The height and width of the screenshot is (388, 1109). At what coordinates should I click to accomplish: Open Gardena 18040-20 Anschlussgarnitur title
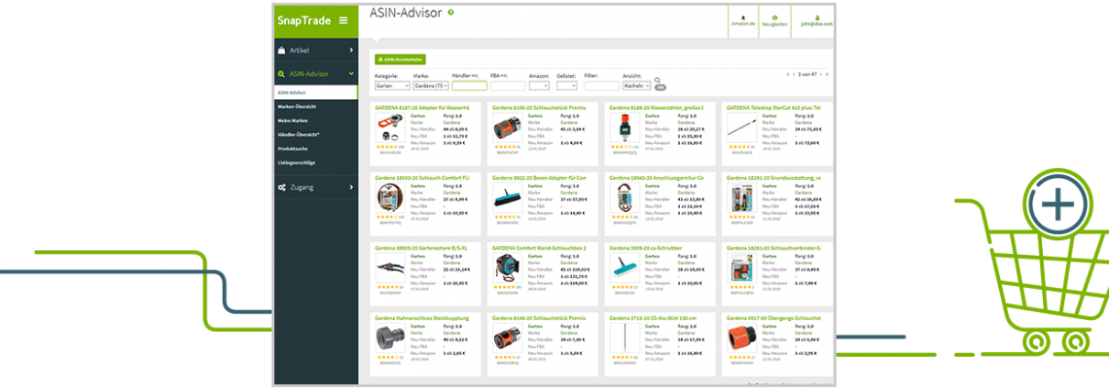pyautogui.click(x=656, y=177)
